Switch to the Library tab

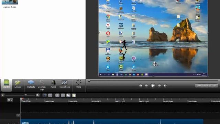pyautogui.click(x=18, y=84)
